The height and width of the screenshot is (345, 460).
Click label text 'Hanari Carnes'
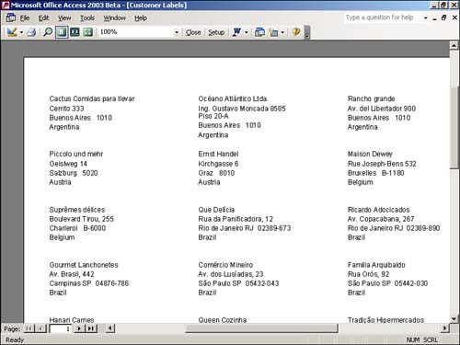click(x=72, y=320)
